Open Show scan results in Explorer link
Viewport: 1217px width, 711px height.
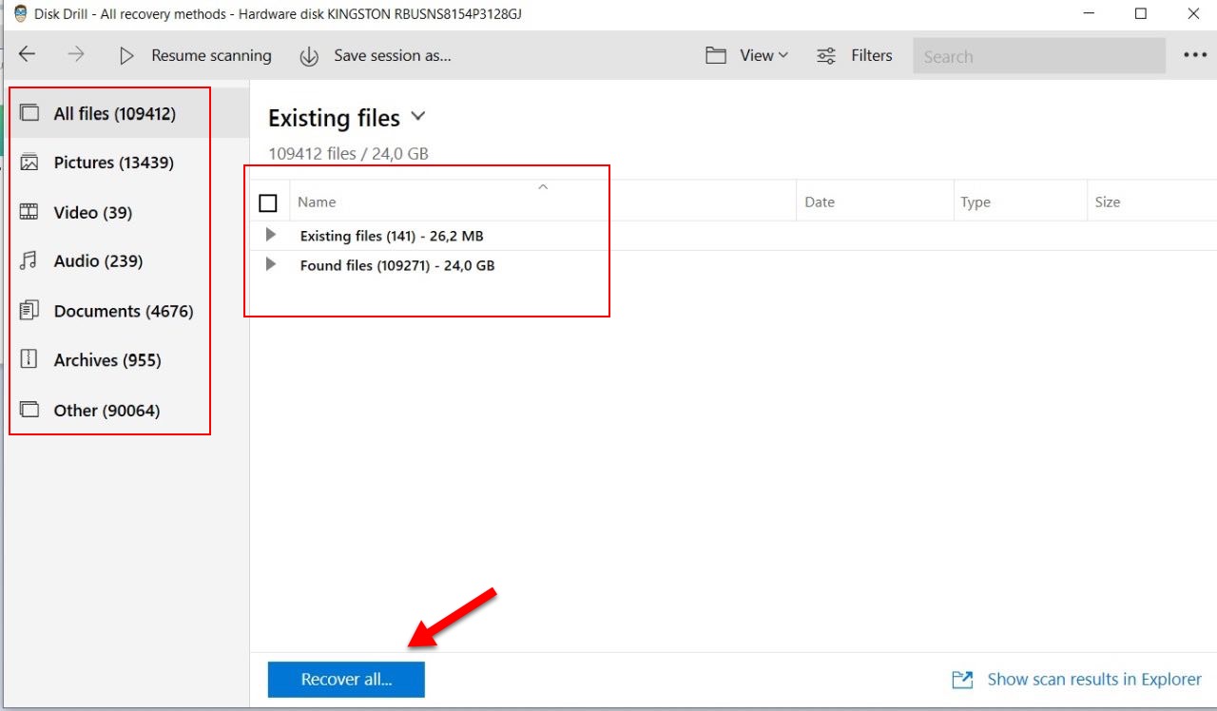[x=1093, y=680]
